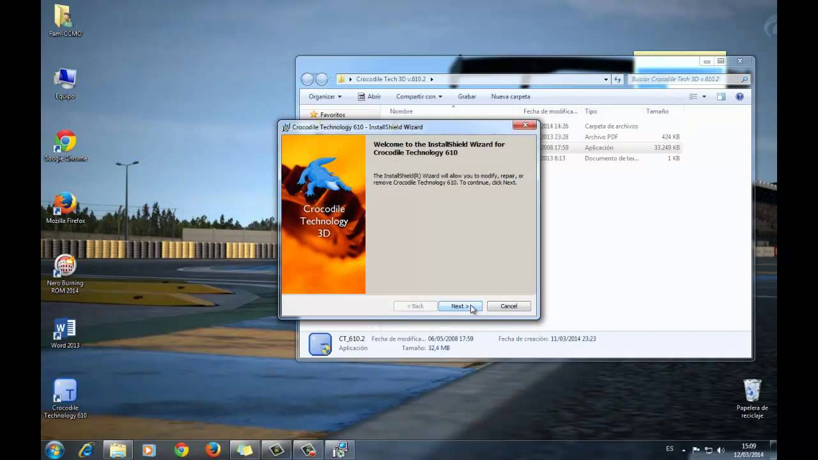Open the Windows Start menu
The width and height of the screenshot is (818, 460).
click(x=54, y=450)
